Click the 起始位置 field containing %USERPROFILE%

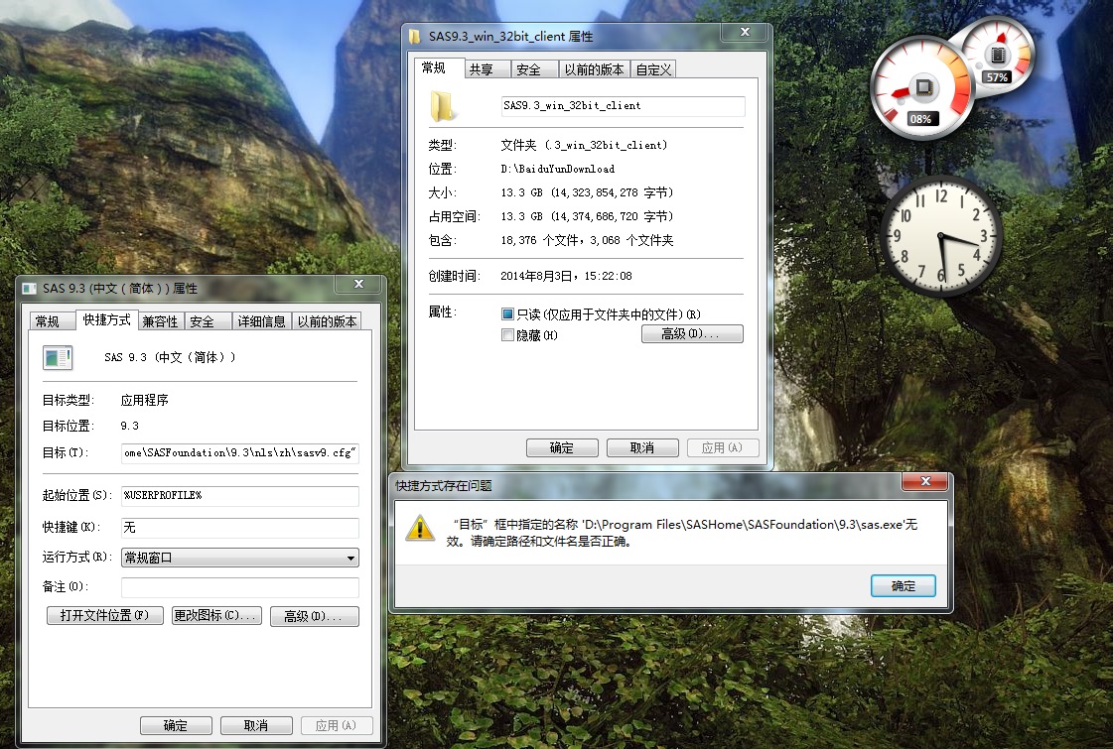point(240,495)
